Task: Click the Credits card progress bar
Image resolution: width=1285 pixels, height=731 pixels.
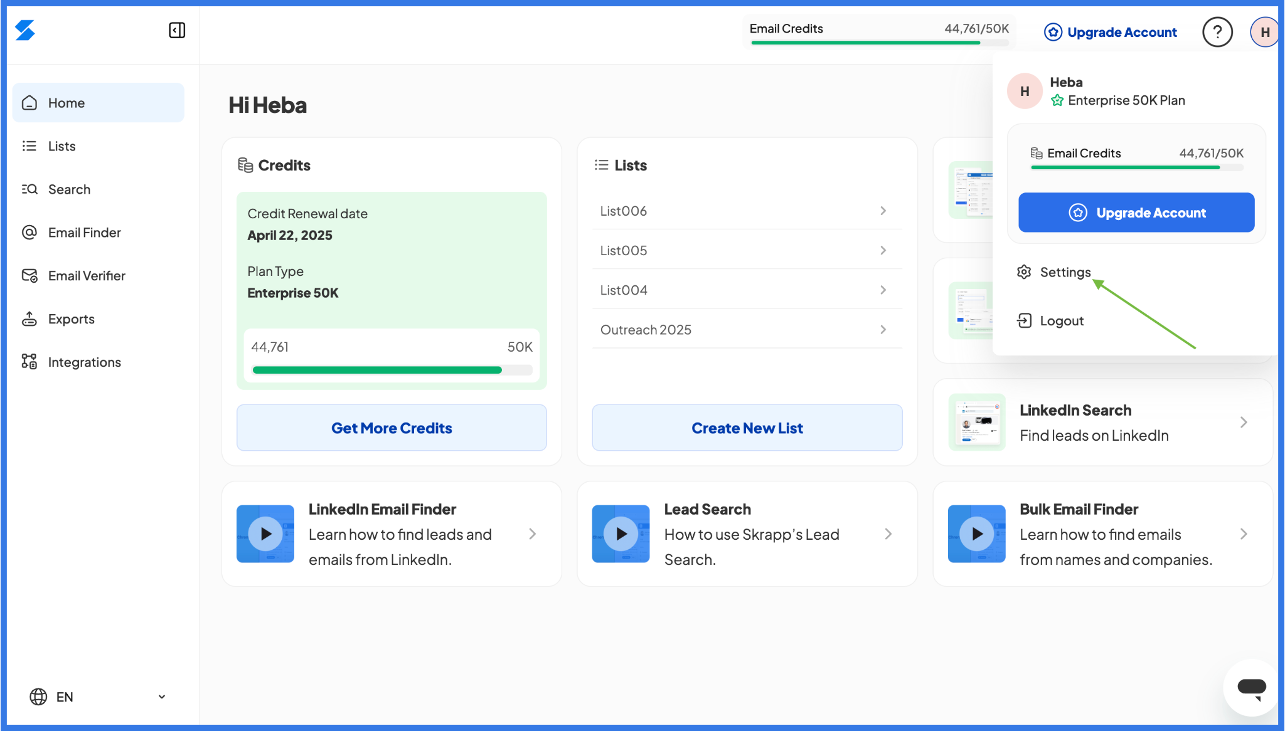Action: (392, 370)
